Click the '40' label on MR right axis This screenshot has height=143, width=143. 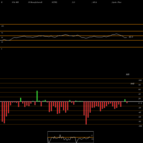pyautogui.click(x=139, y=94)
